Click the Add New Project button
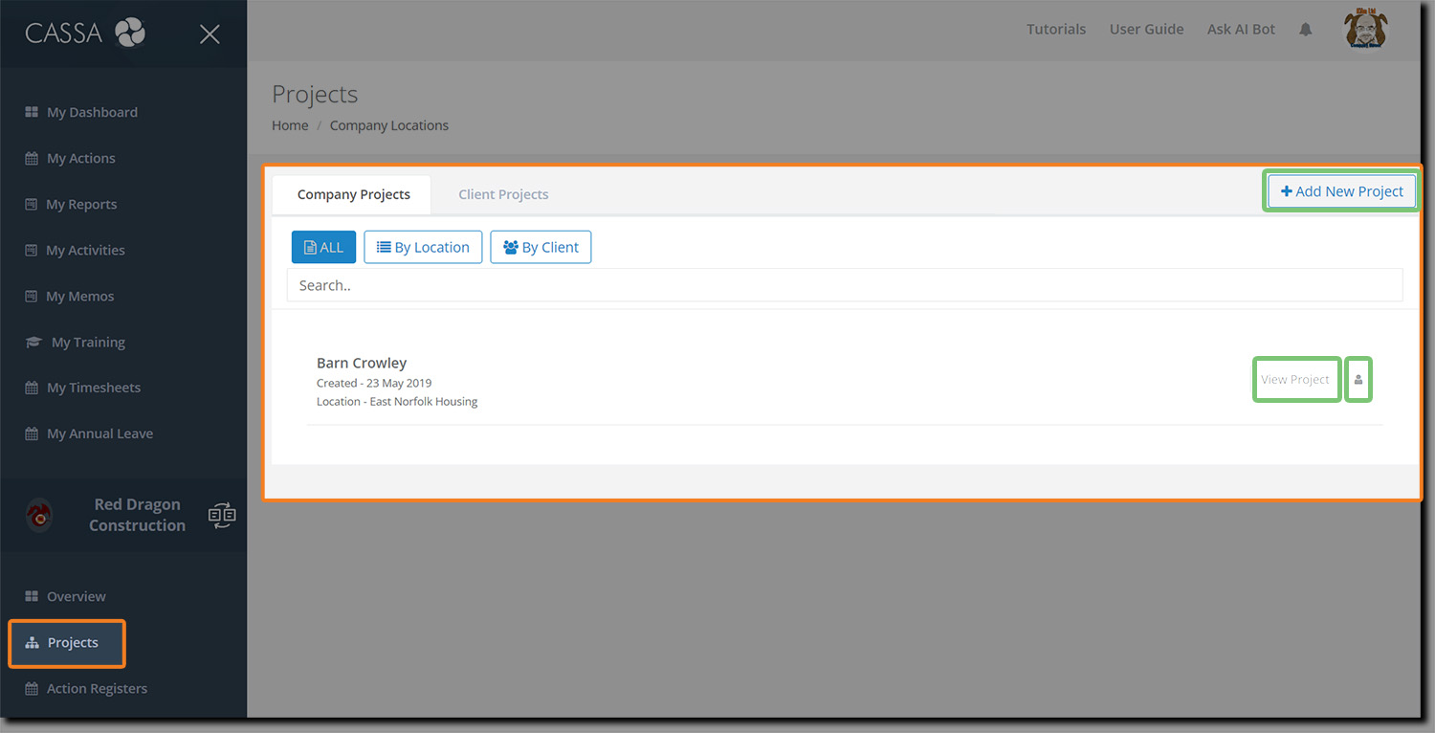 coord(1341,191)
